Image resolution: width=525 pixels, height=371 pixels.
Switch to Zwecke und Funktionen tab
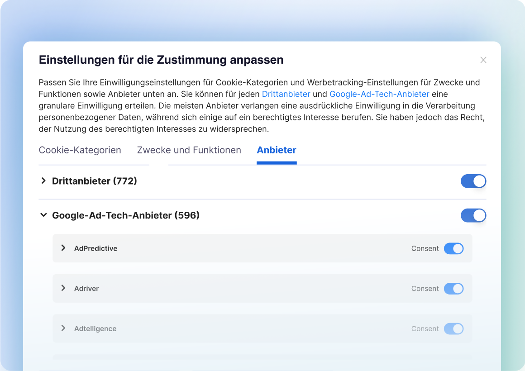point(189,150)
